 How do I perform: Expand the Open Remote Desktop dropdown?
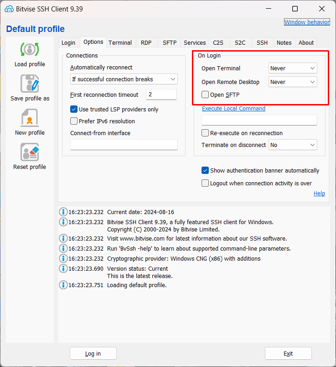click(293, 82)
